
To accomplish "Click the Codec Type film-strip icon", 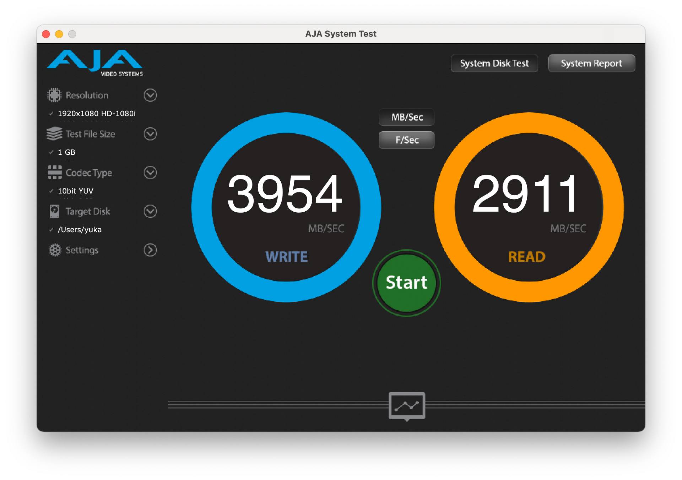I will coord(55,173).
